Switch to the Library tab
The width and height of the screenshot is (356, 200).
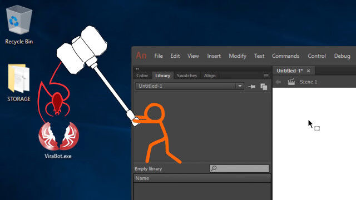(163, 76)
